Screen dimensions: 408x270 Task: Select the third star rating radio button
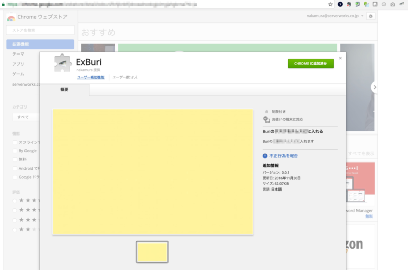pyautogui.click(x=15, y=220)
